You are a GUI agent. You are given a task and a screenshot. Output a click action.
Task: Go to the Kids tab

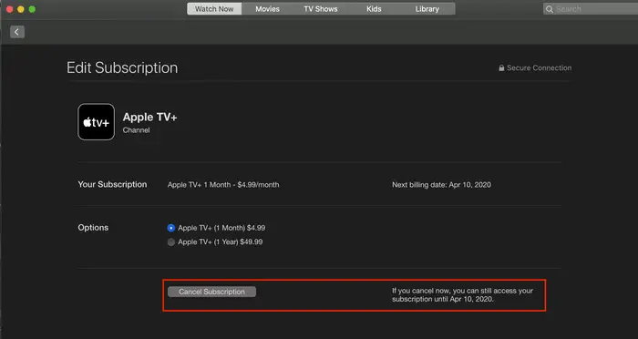click(374, 9)
